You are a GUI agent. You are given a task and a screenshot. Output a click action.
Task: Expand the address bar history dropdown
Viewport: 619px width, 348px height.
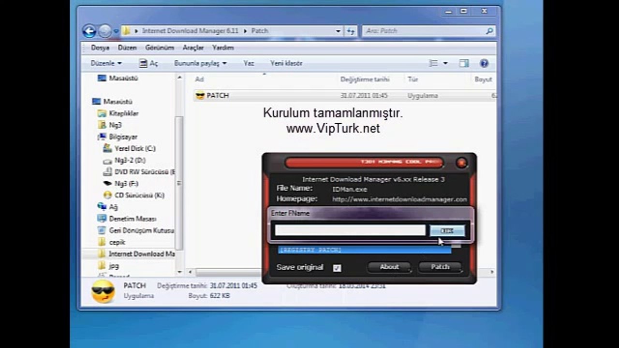pyautogui.click(x=338, y=31)
